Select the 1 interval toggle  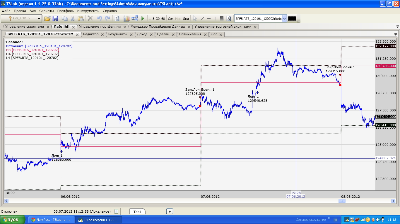point(150,19)
